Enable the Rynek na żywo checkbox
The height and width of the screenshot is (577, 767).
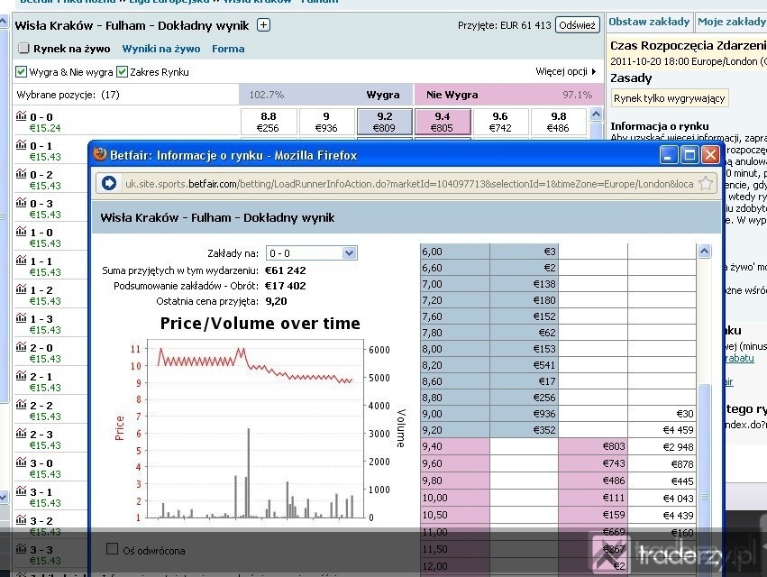point(23,48)
